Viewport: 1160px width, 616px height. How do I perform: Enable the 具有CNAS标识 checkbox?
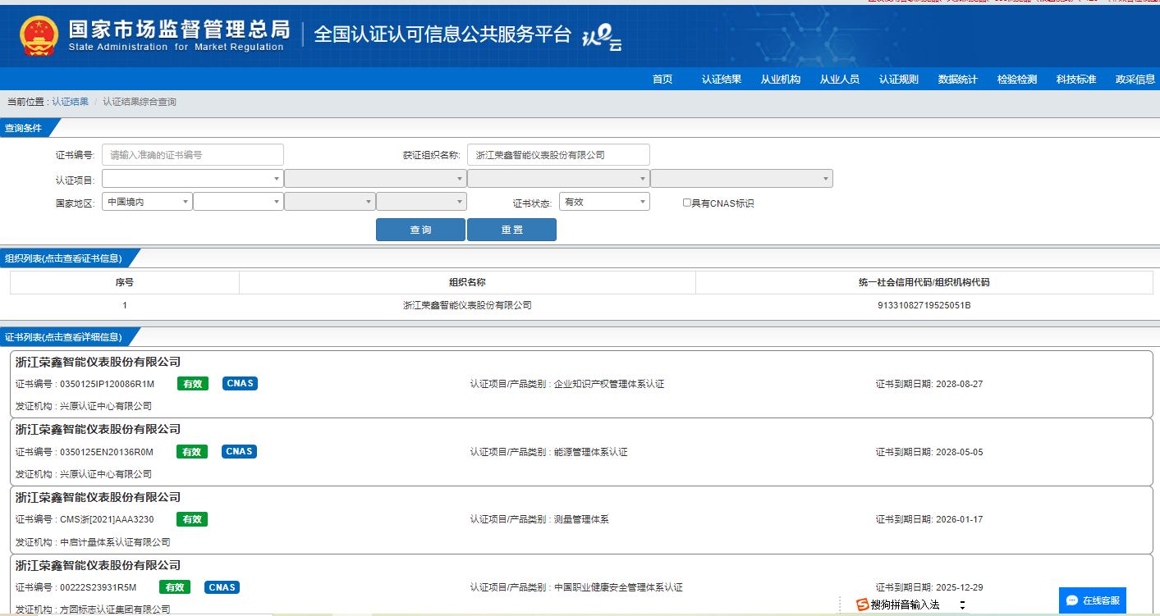pyautogui.click(x=687, y=203)
